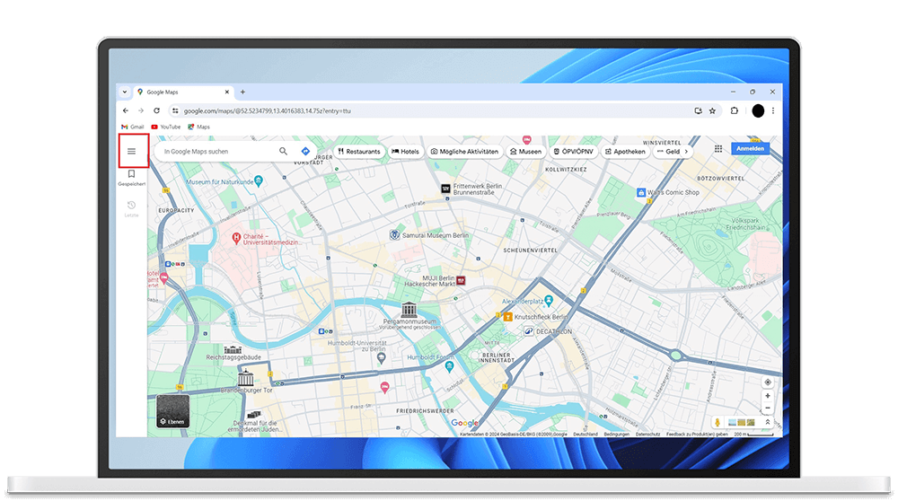898x501 pixels.
Task: Open the Chrome profile avatar
Action: [758, 111]
